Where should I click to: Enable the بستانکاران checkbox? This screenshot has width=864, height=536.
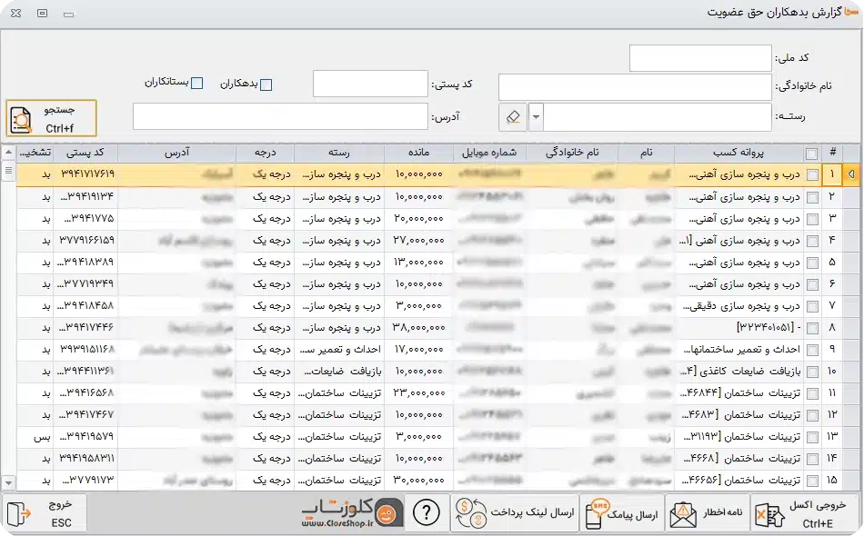(196, 83)
